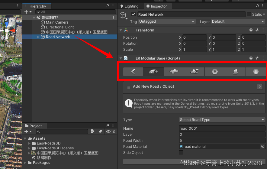Select 路网制作 scene asset in Project
Viewport: 267px width, 169px height.
(44, 158)
